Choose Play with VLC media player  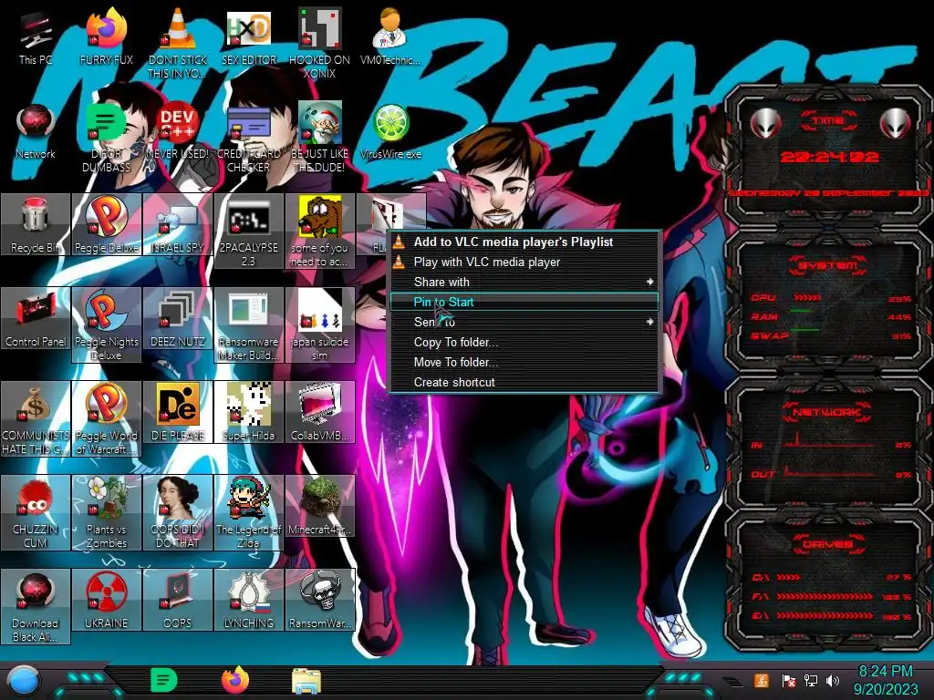[524, 262]
